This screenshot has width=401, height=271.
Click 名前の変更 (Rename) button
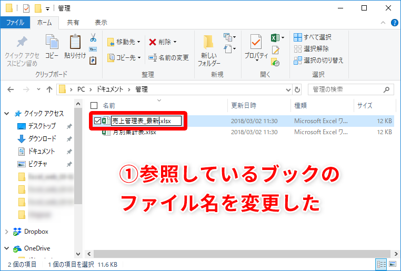point(168,58)
